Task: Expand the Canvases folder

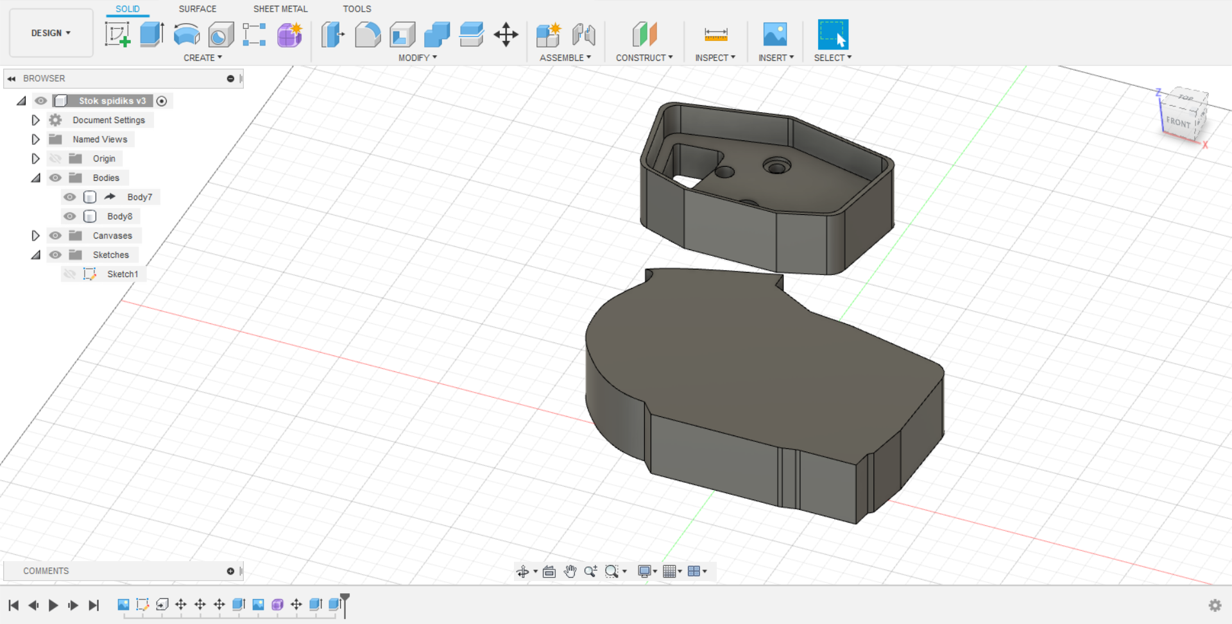Action: coord(35,235)
